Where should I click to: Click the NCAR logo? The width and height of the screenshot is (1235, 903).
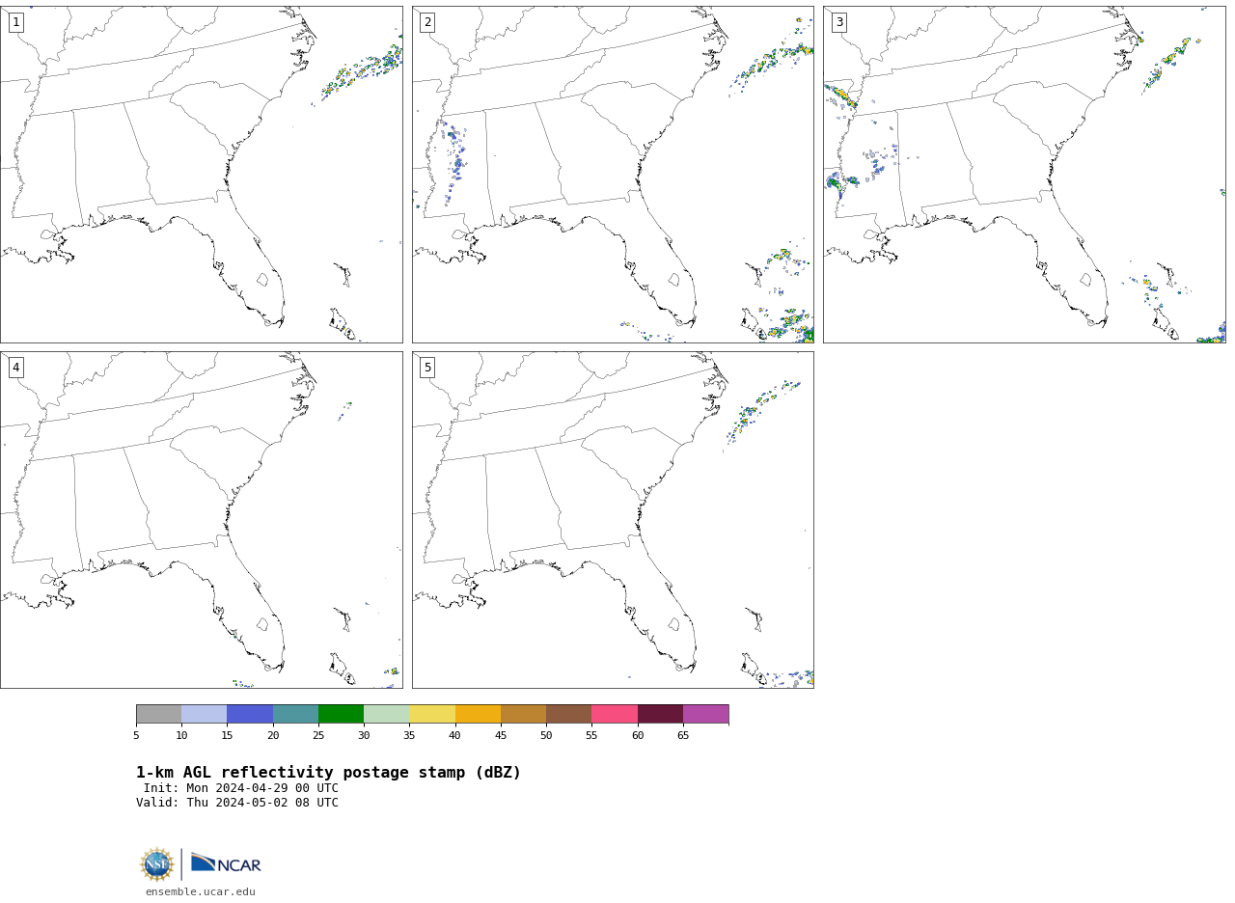click(x=226, y=863)
